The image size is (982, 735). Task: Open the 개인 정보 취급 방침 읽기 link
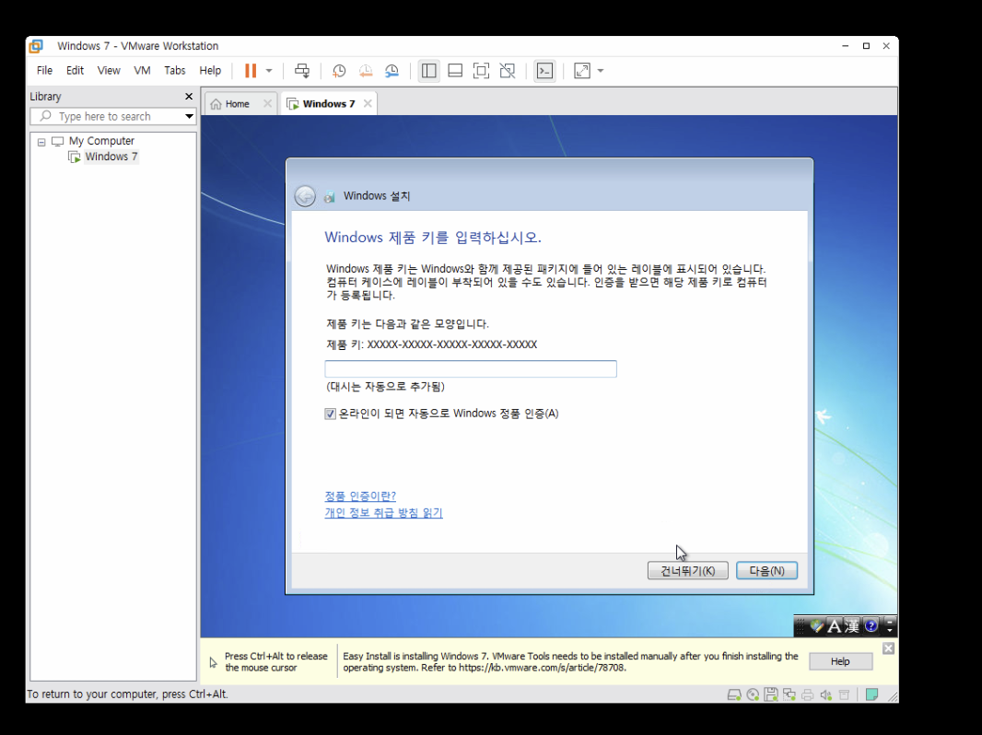coord(383,513)
